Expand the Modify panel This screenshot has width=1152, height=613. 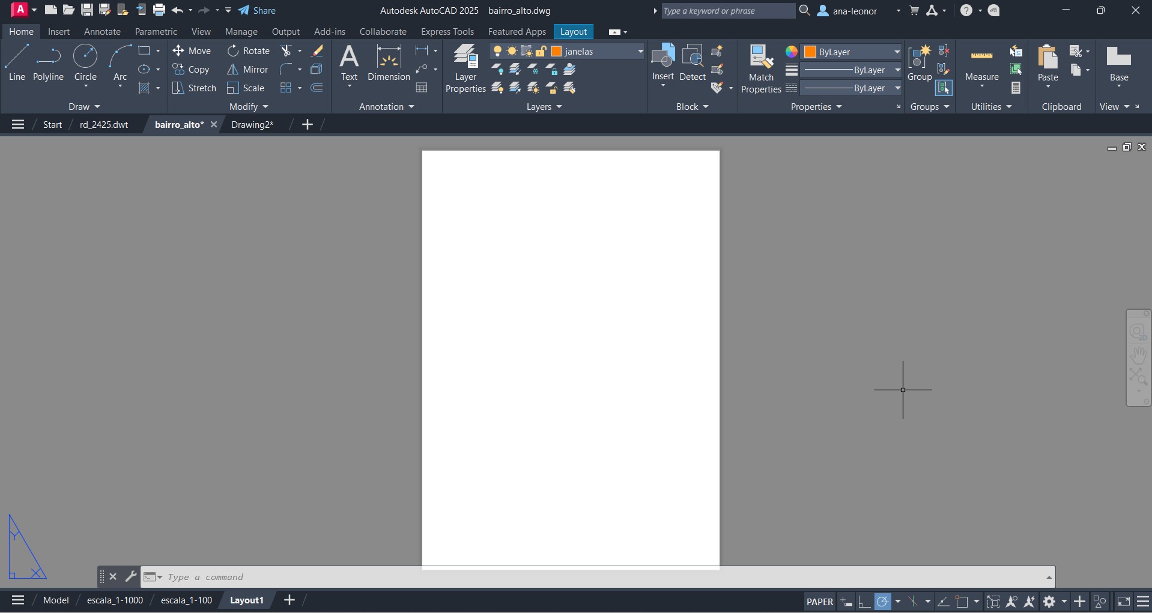[249, 107]
